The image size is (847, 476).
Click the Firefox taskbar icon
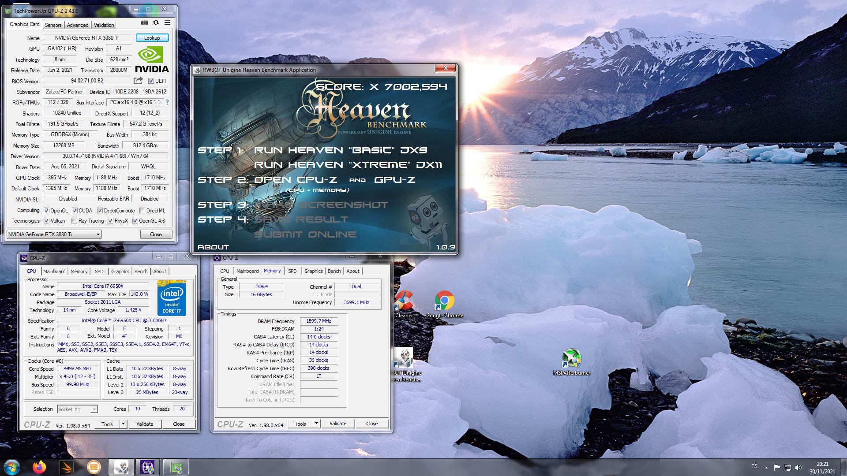click(39, 467)
